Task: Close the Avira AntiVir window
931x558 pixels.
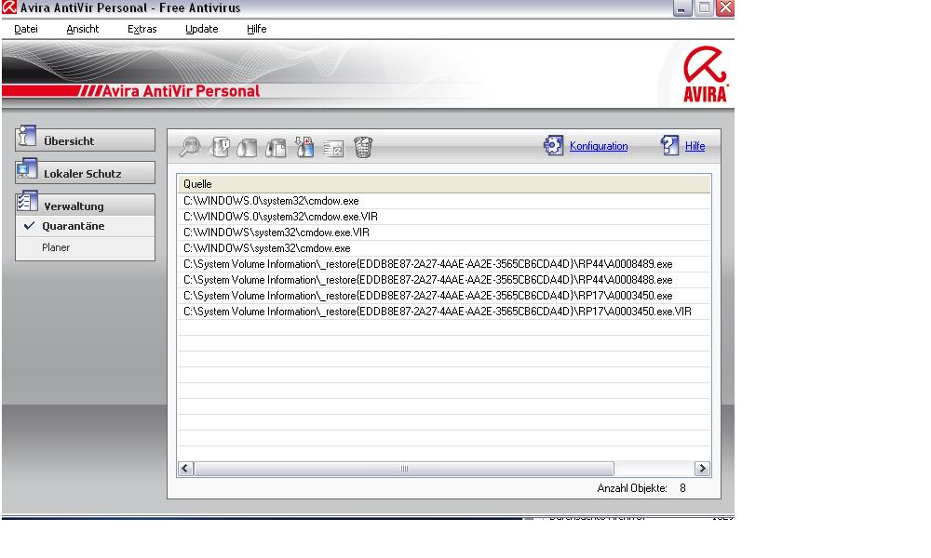Action: pos(725,7)
